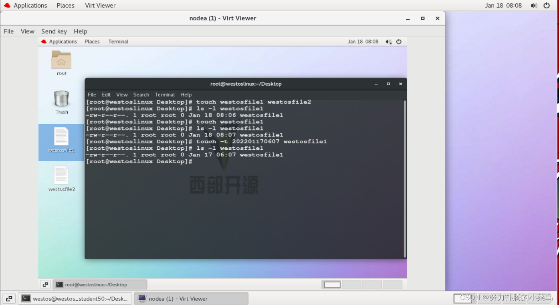Click ls output line showing Jan 17 06:07
Image resolution: width=559 pixels, height=305 pixels.
coord(184,155)
